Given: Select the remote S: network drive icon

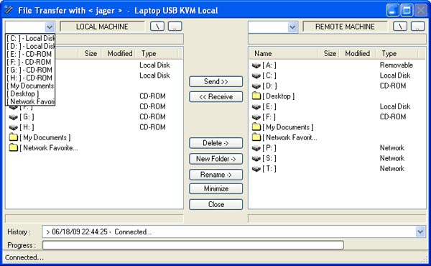Looking at the screenshot, I should 256,159.
